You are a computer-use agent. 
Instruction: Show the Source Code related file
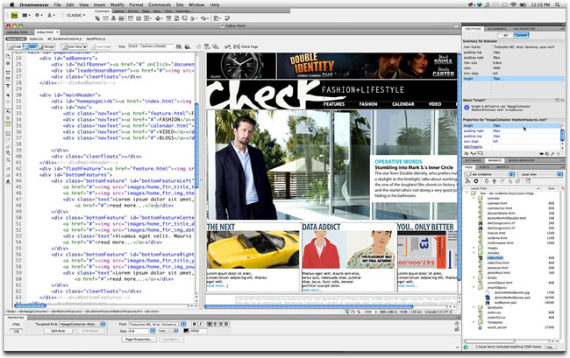pos(16,39)
